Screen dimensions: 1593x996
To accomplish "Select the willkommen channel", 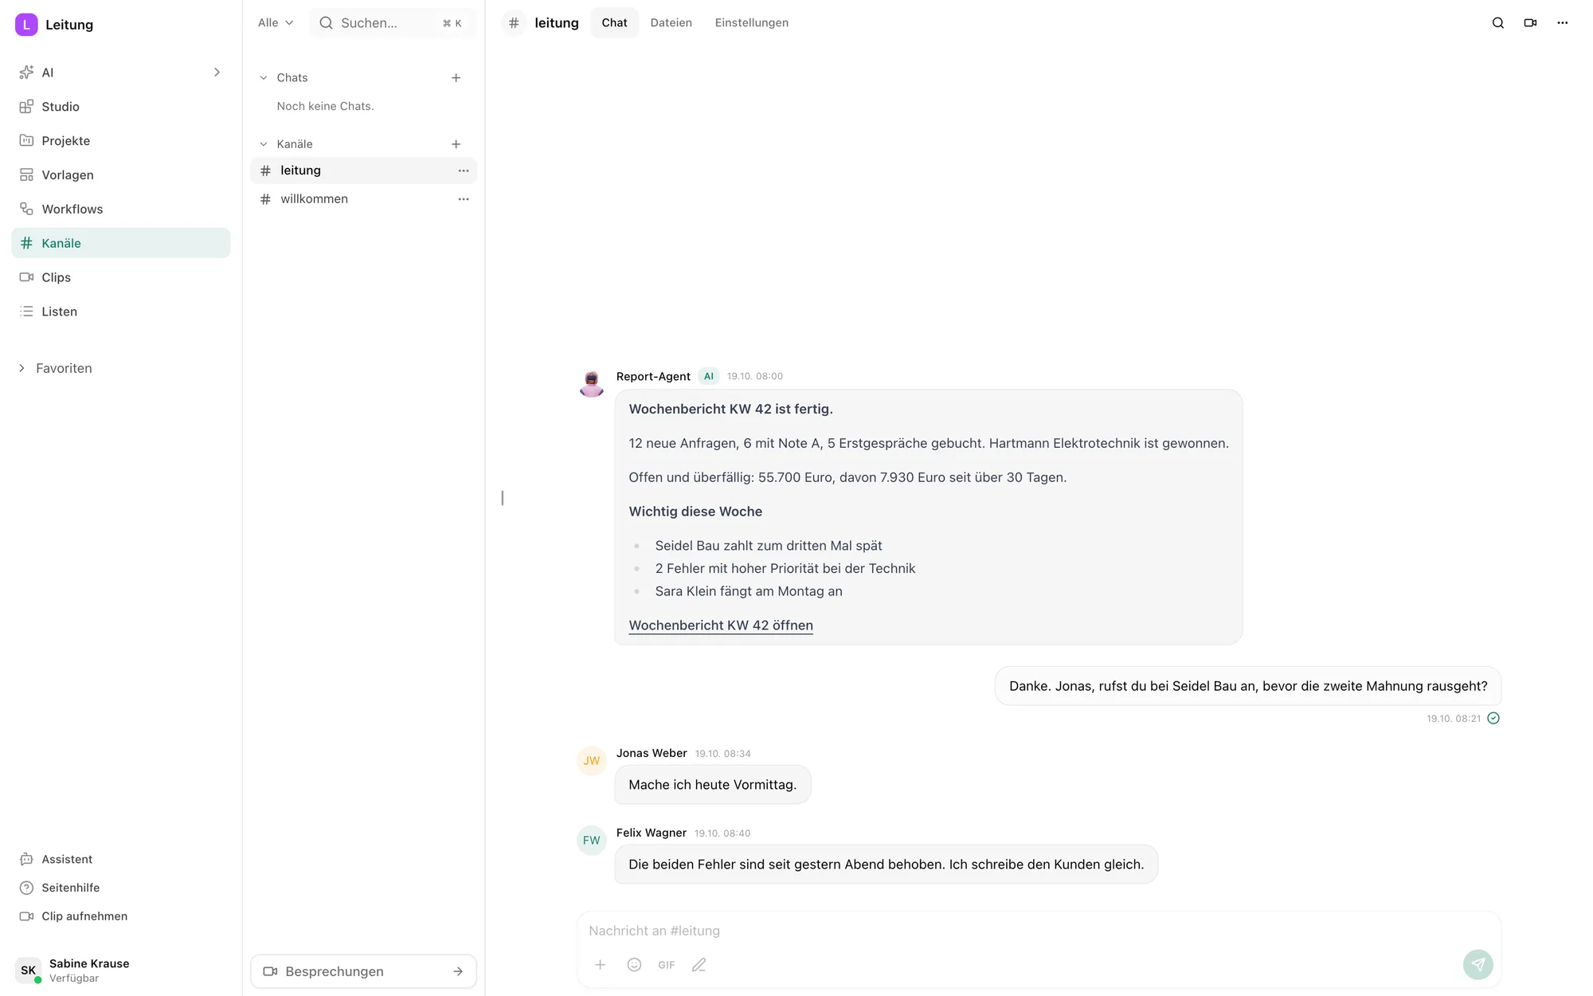I will pos(363,199).
